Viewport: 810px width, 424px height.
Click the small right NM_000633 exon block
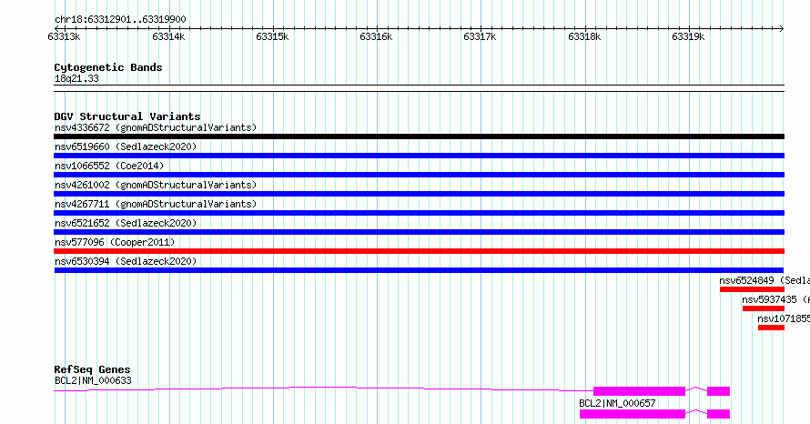pyautogui.click(x=719, y=391)
